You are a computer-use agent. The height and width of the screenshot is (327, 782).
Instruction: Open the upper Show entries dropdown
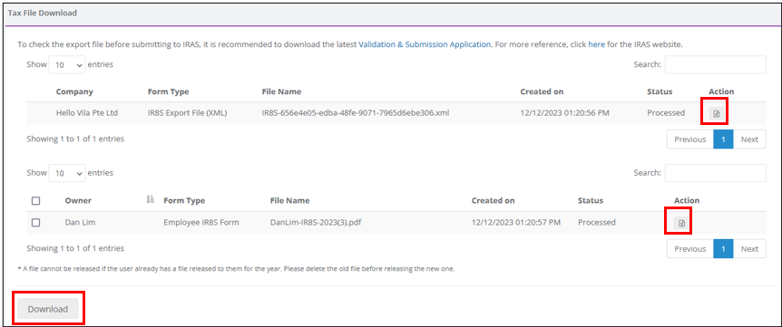[x=67, y=64]
